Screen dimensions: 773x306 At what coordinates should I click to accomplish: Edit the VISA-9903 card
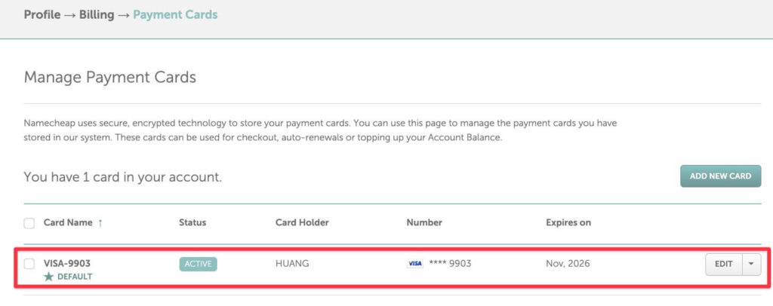(723, 265)
